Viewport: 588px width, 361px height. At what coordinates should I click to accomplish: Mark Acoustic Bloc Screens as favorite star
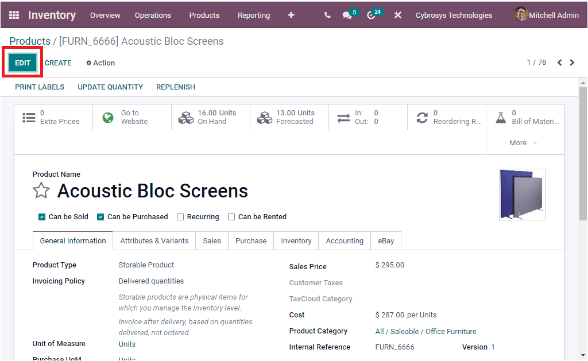click(x=41, y=190)
